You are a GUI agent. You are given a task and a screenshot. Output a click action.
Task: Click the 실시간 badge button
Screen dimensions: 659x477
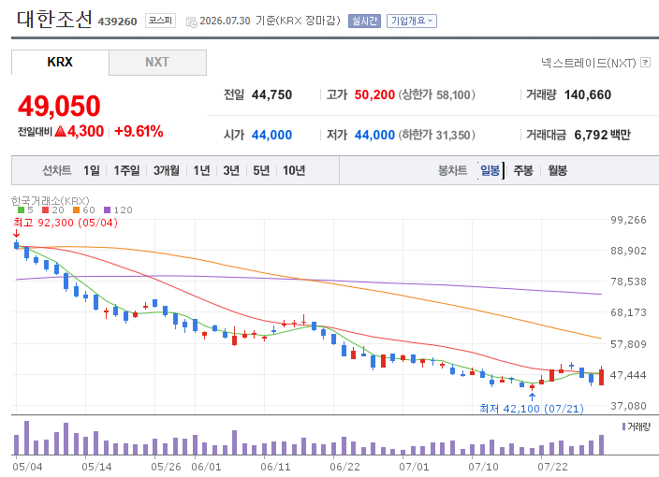coord(364,21)
